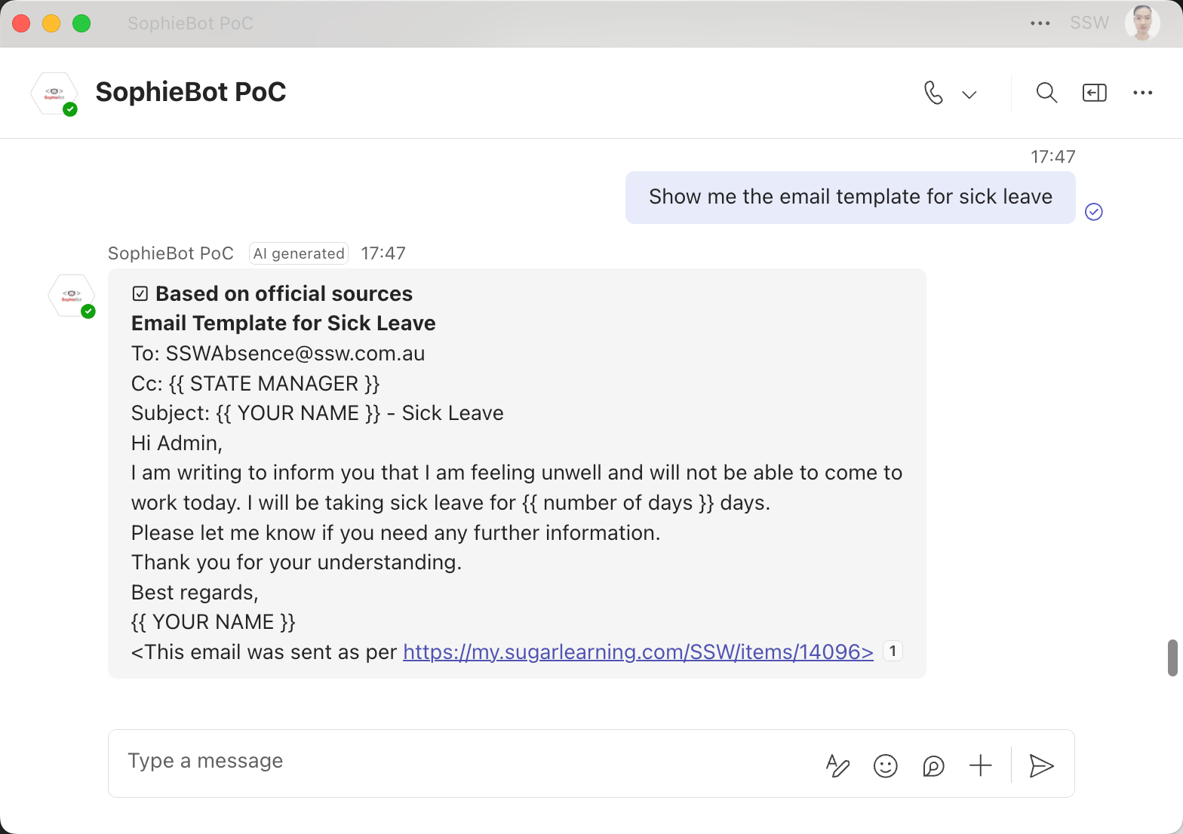Expand the call options dropdown chevron
This screenshot has height=834, width=1183.
tap(969, 94)
